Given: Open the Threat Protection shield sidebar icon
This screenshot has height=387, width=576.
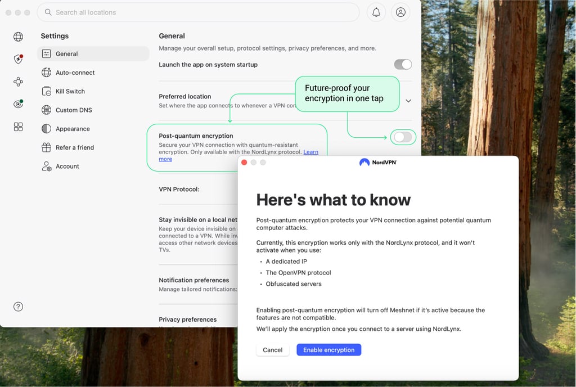Looking at the screenshot, I should click(x=19, y=59).
